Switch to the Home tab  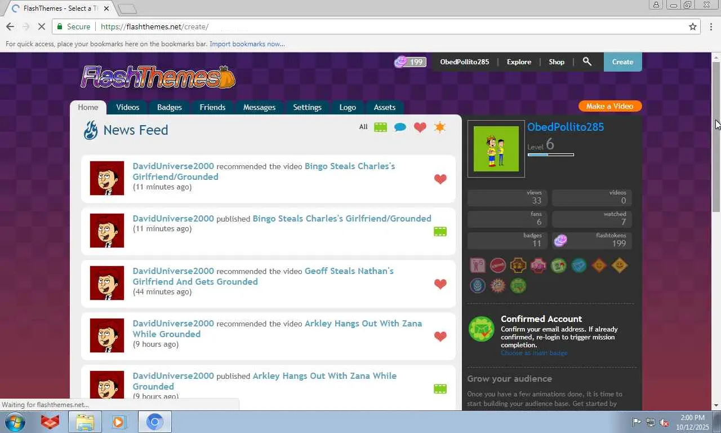pyautogui.click(x=88, y=107)
